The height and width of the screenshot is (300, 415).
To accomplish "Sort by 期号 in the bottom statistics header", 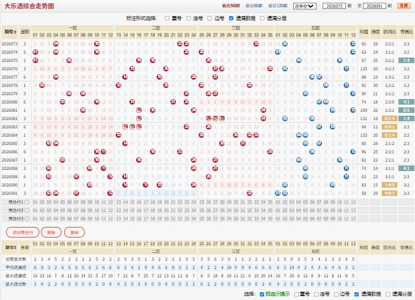I will click(10, 247).
